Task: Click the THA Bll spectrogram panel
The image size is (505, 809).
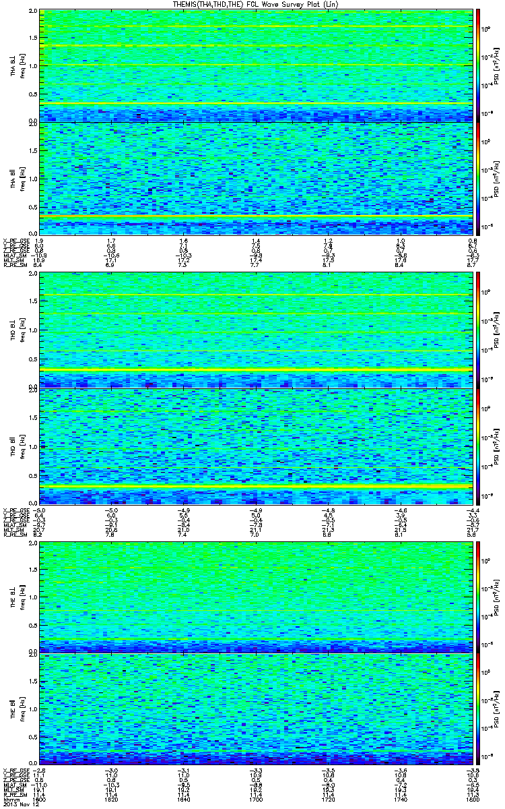Action: 256,178
